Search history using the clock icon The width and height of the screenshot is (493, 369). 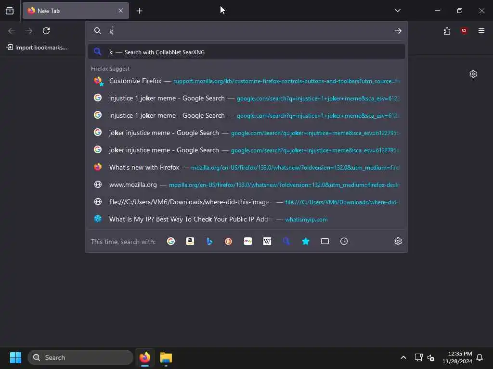click(x=344, y=241)
